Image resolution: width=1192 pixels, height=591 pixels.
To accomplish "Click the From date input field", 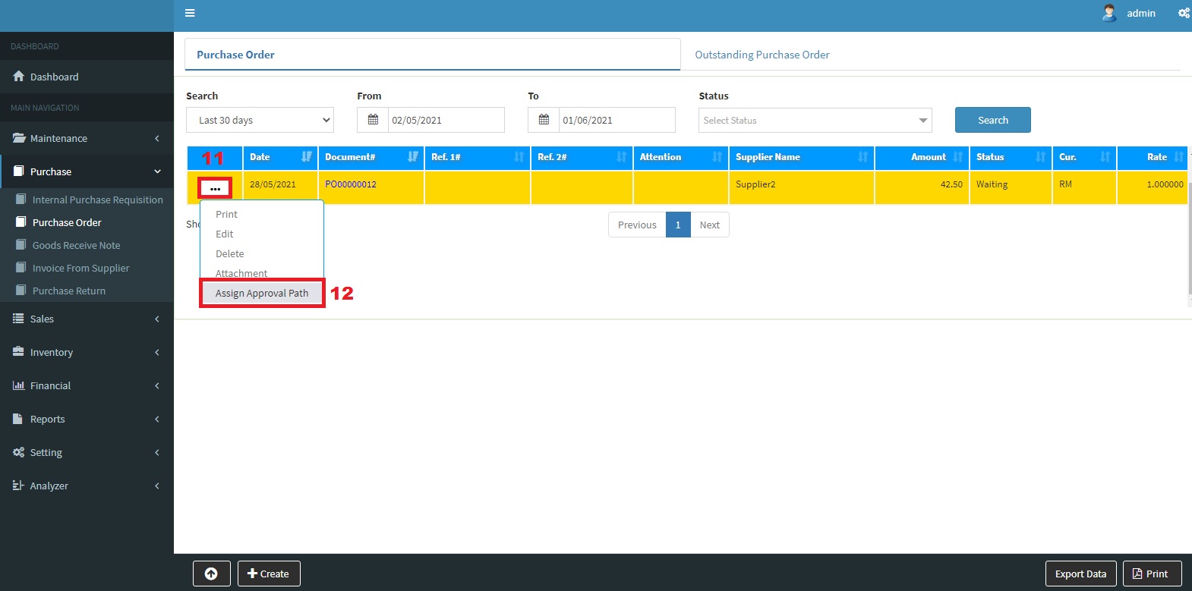I will [445, 120].
